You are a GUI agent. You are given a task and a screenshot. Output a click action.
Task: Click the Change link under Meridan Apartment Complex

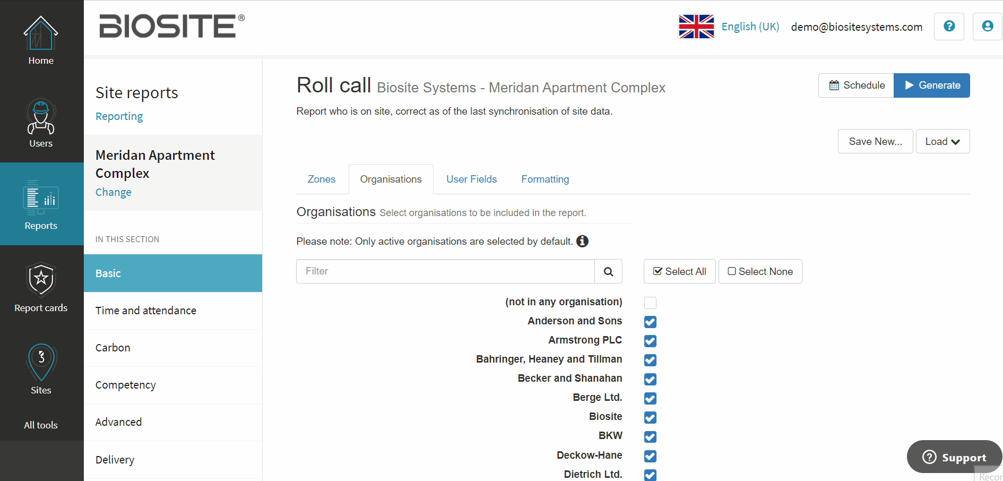[113, 192]
